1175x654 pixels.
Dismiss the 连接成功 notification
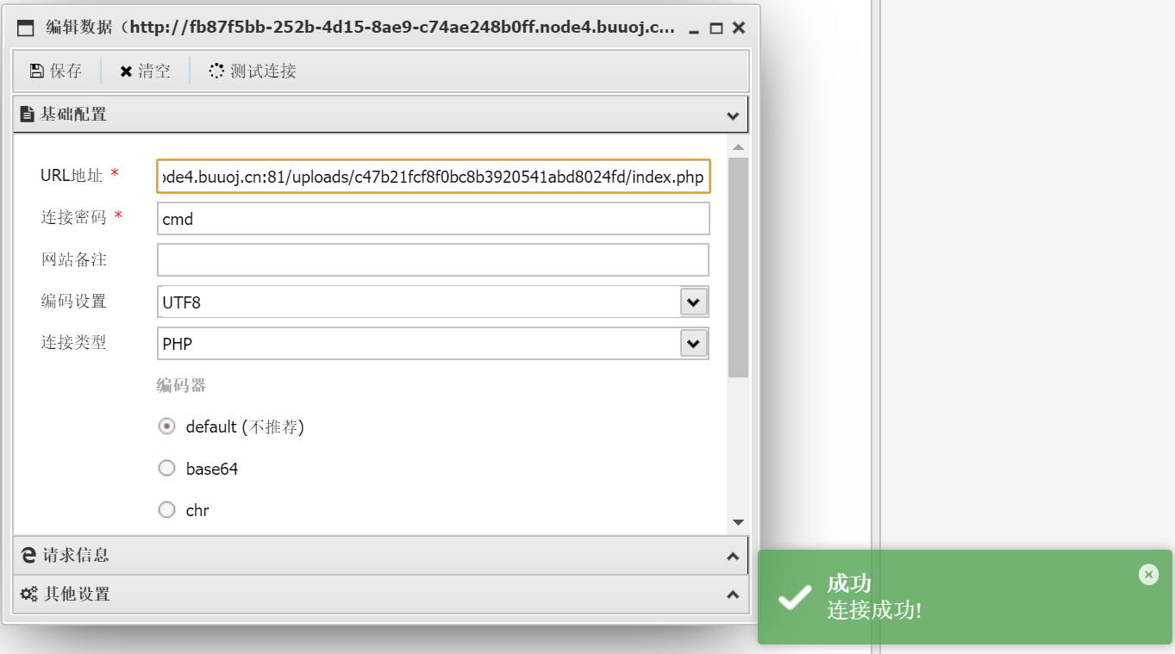click(1148, 574)
